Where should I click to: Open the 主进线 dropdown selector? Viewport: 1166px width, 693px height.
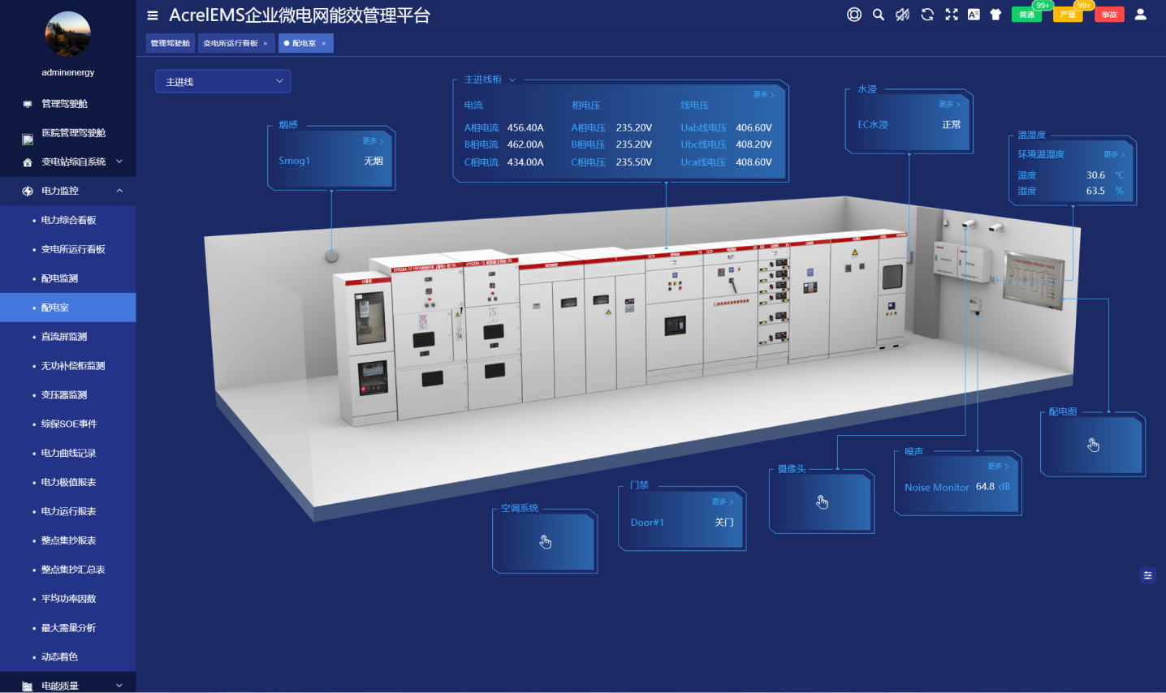pyautogui.click(x=222, y=81)
